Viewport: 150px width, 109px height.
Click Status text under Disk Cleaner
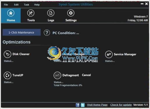coord(9,61)
